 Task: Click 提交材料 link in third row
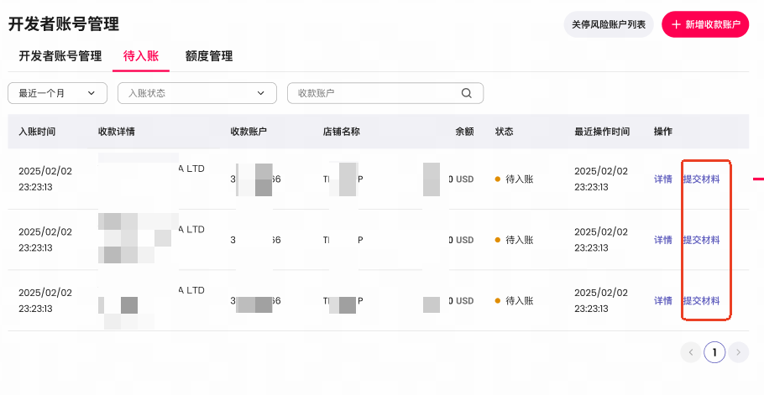[x=701, y=300]
